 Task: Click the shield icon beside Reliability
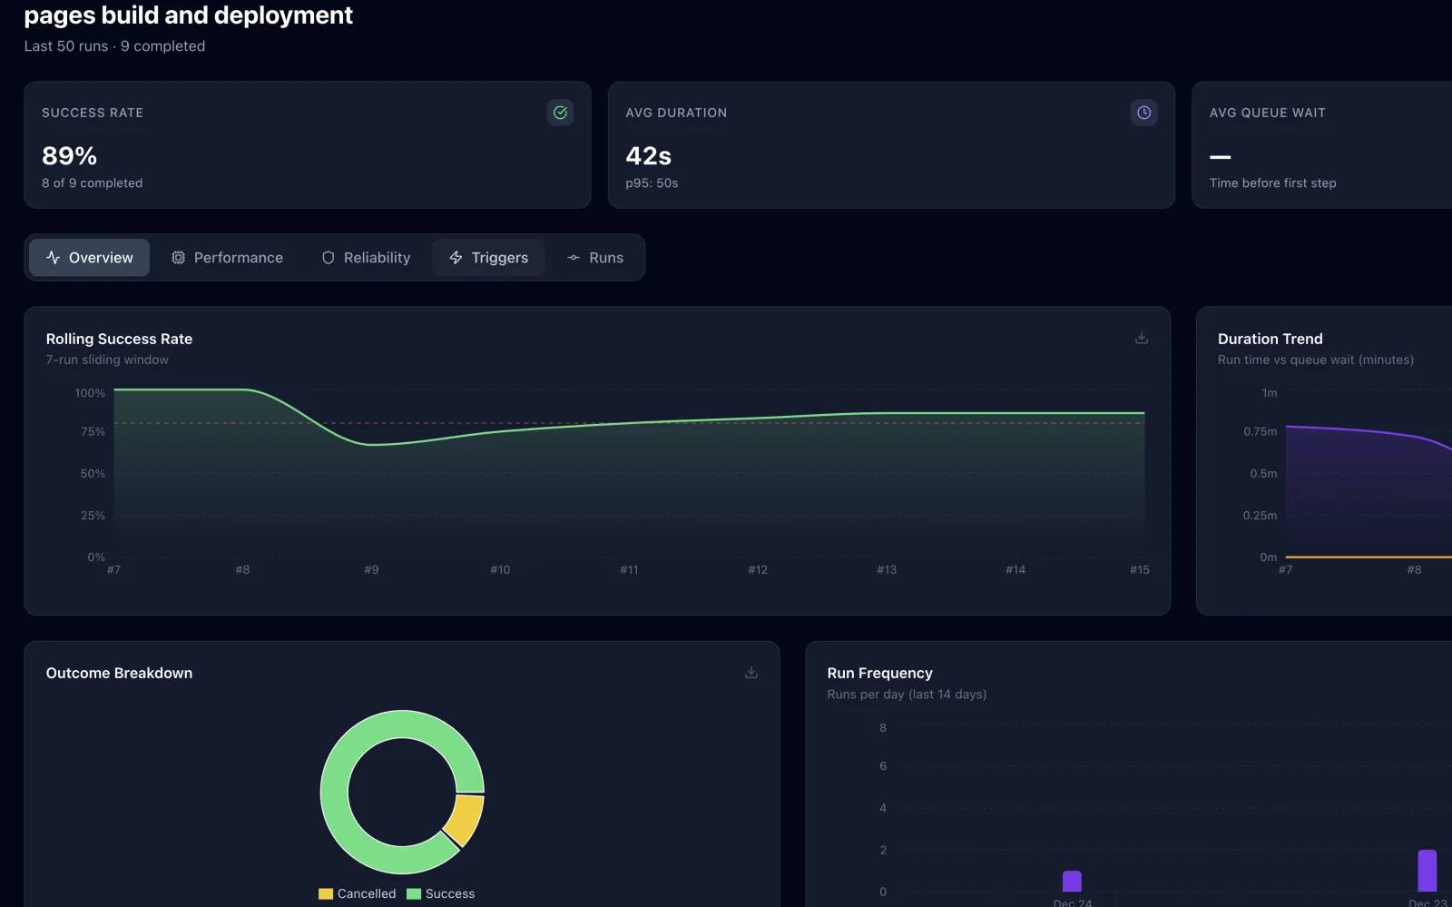click(x=329, y=258)
